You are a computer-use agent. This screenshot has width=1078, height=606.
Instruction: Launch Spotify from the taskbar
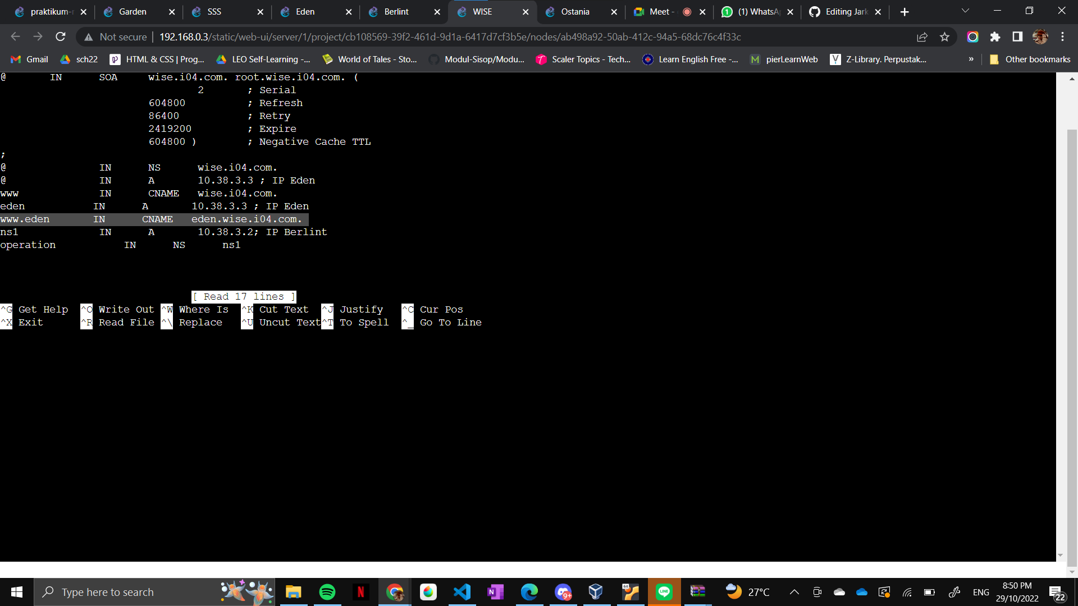[327, 591]
